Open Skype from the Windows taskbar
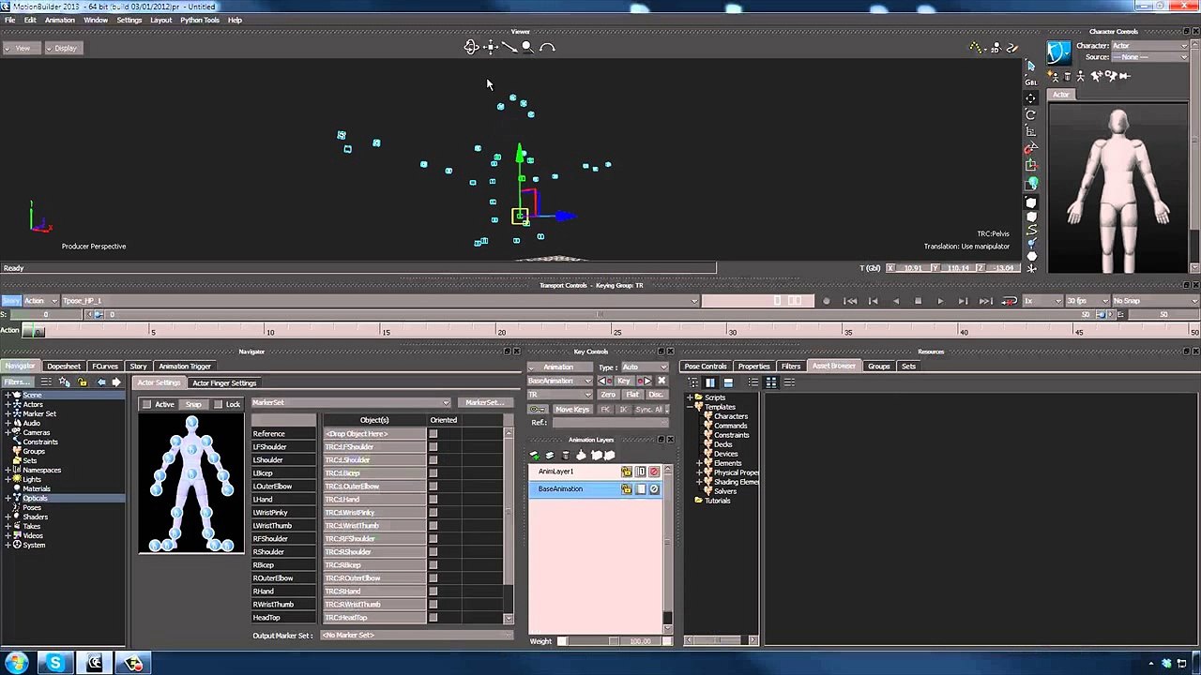Screen dimensions: 1201x675 55,664
